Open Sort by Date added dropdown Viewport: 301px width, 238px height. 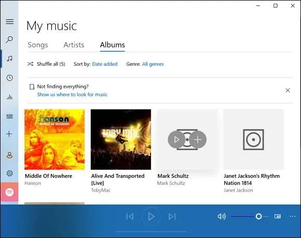(x=105, y=64)
